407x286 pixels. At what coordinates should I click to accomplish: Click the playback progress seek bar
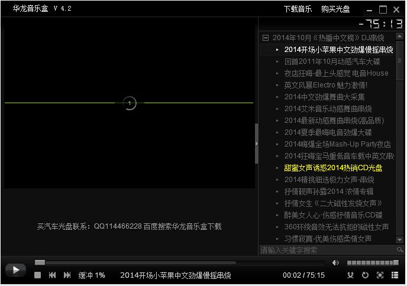(177, 262)
